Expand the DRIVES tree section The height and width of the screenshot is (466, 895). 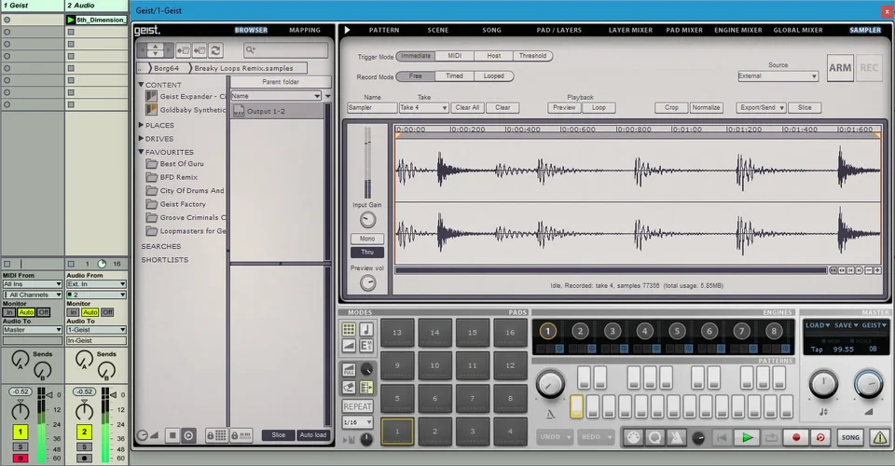pyautogui.click(x=141, y=138)
